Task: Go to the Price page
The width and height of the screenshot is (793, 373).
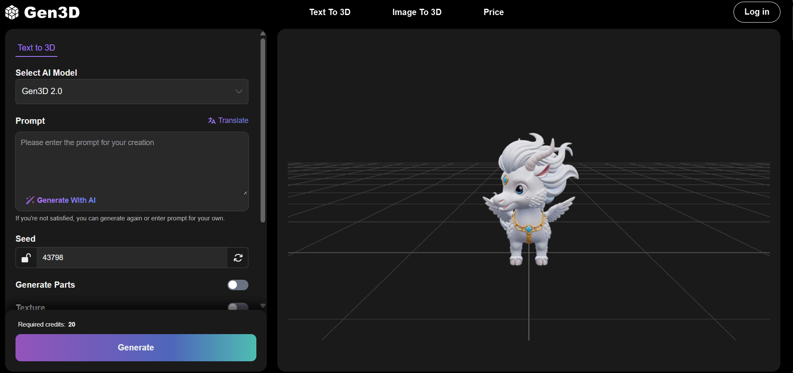Action: pyautogui.click(x=493, y=12)
